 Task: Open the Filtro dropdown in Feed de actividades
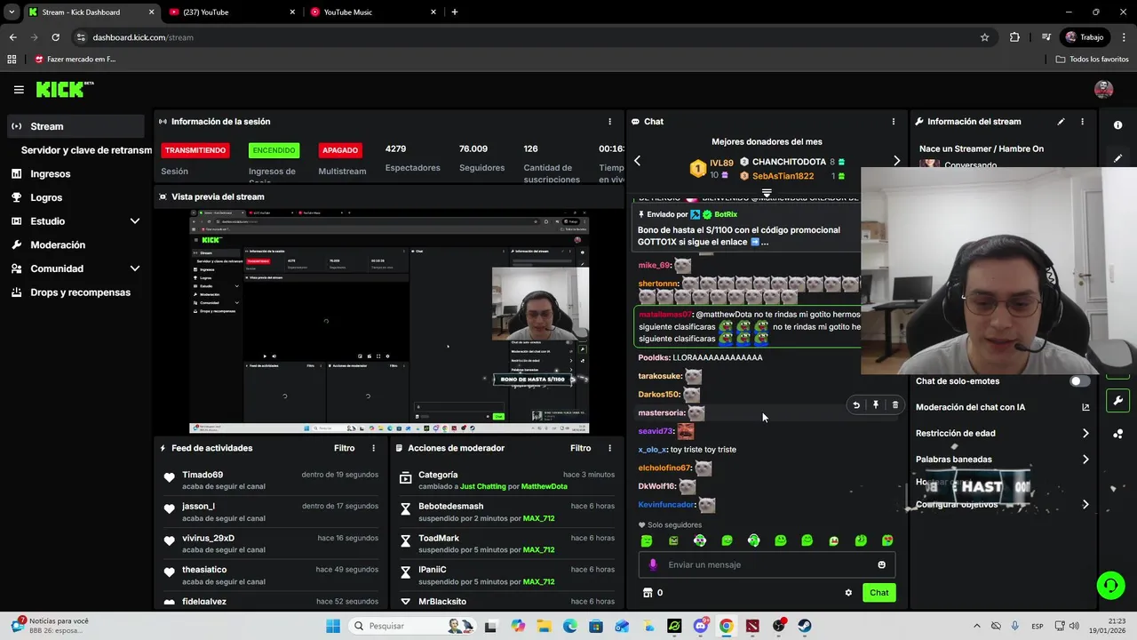pyautogui.click(x=344, y=448)
